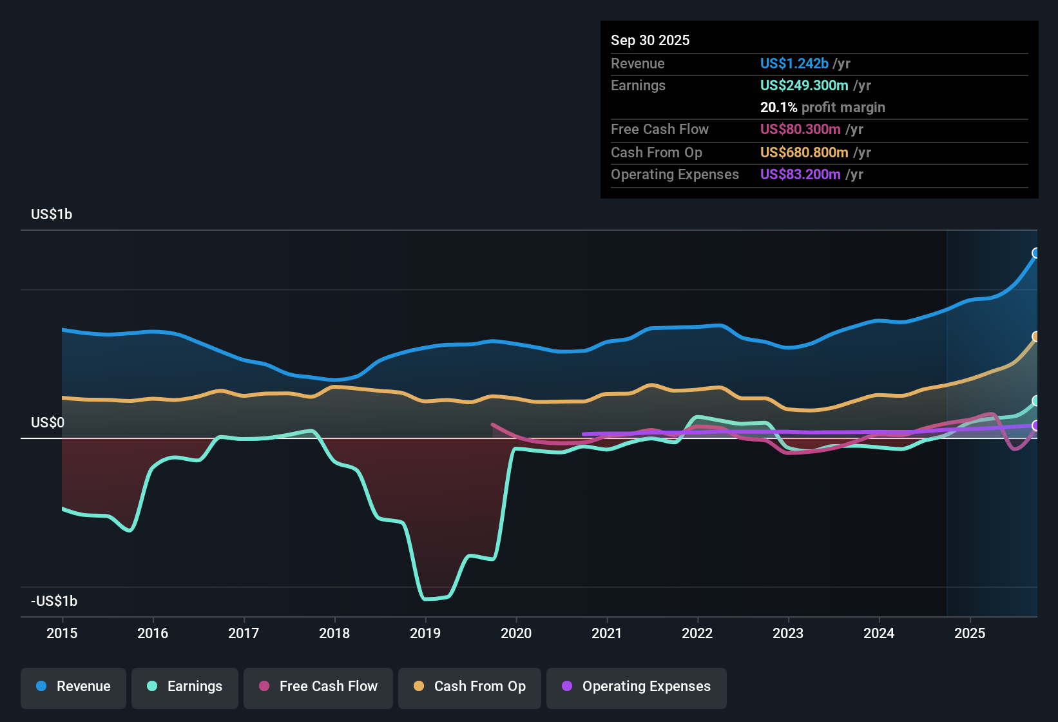The height and width of the screenshot is (722, 1058).
Task: Click the Earnings line endpoint marker
Action: [x=1036, y=400]
